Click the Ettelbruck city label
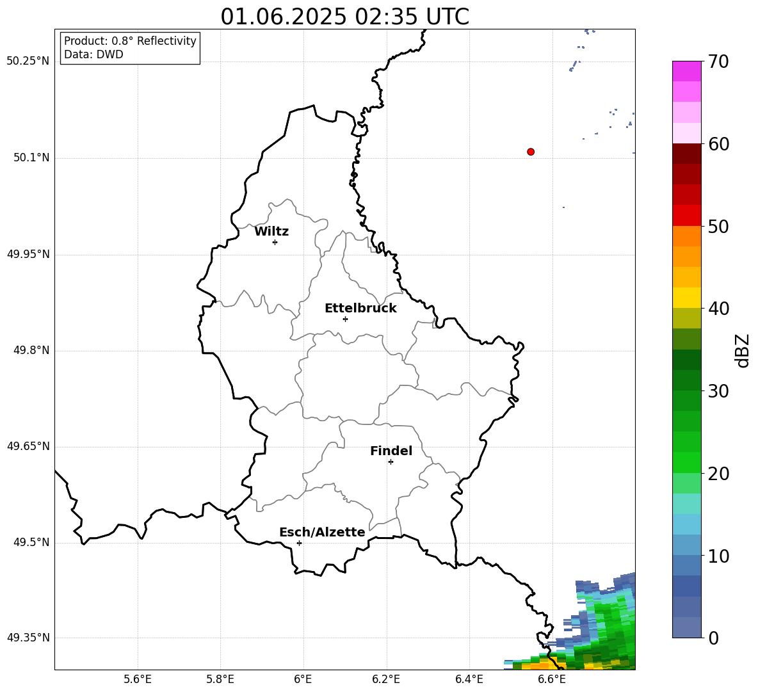The height and width of the screenshot is (692, 758). pyautogui.click(x=360, y=309)
